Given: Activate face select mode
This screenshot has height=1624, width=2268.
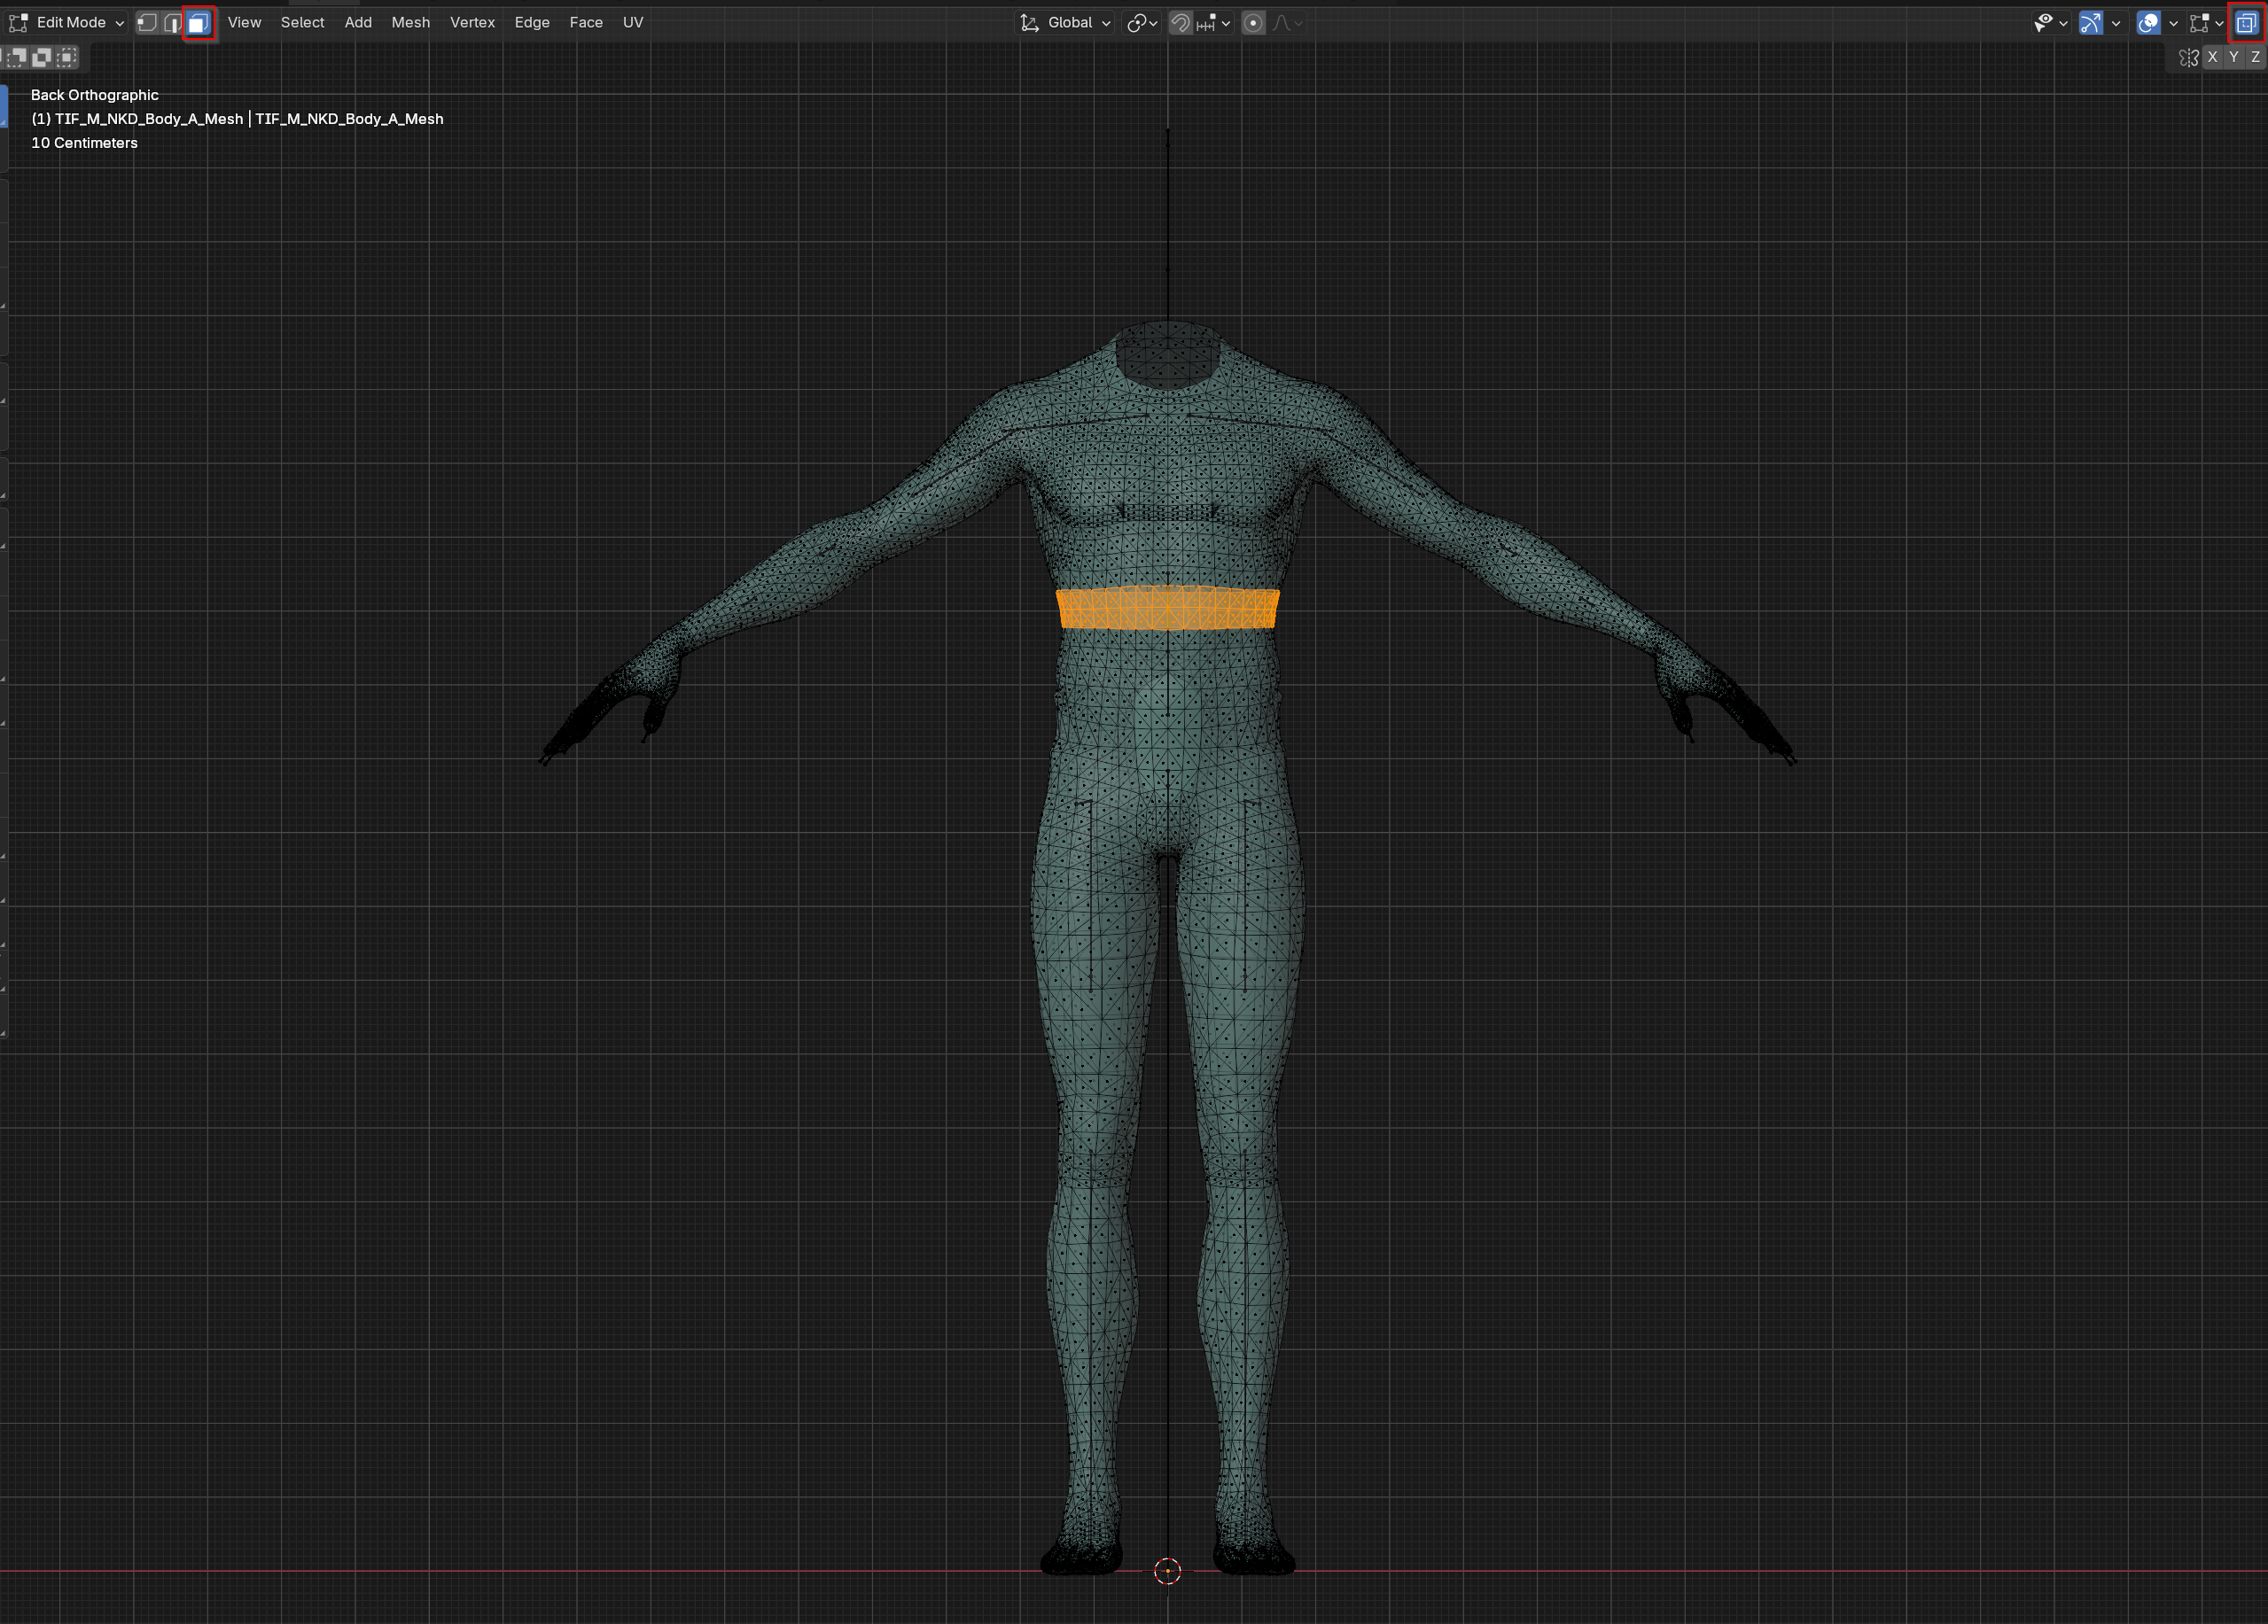Looking at the screenshot, I should pyautogui.click(x=198, y=22).
